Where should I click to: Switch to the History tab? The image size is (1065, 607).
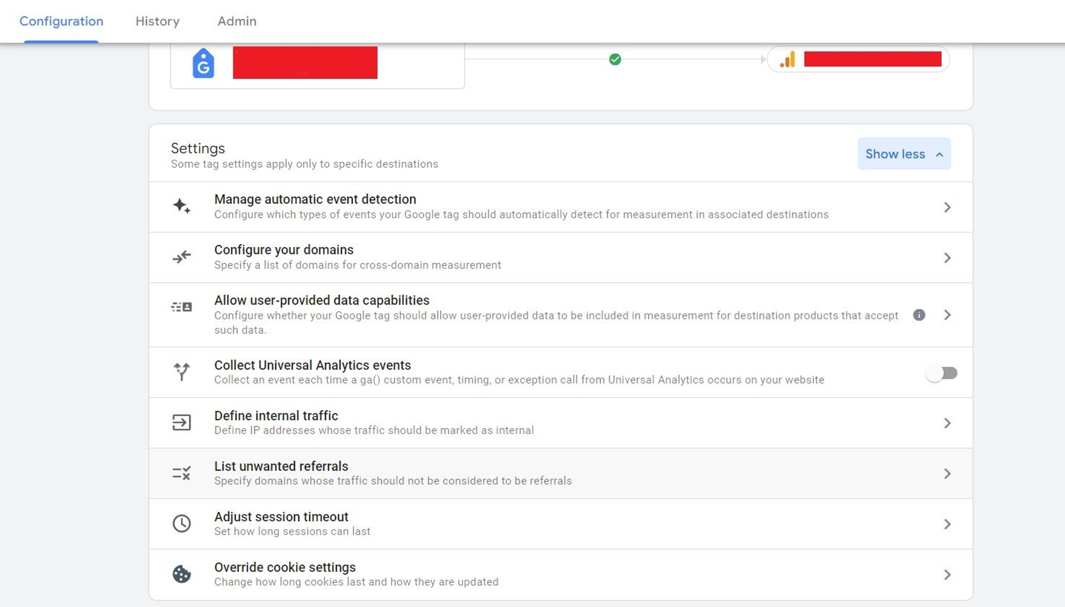click(157, 21)
